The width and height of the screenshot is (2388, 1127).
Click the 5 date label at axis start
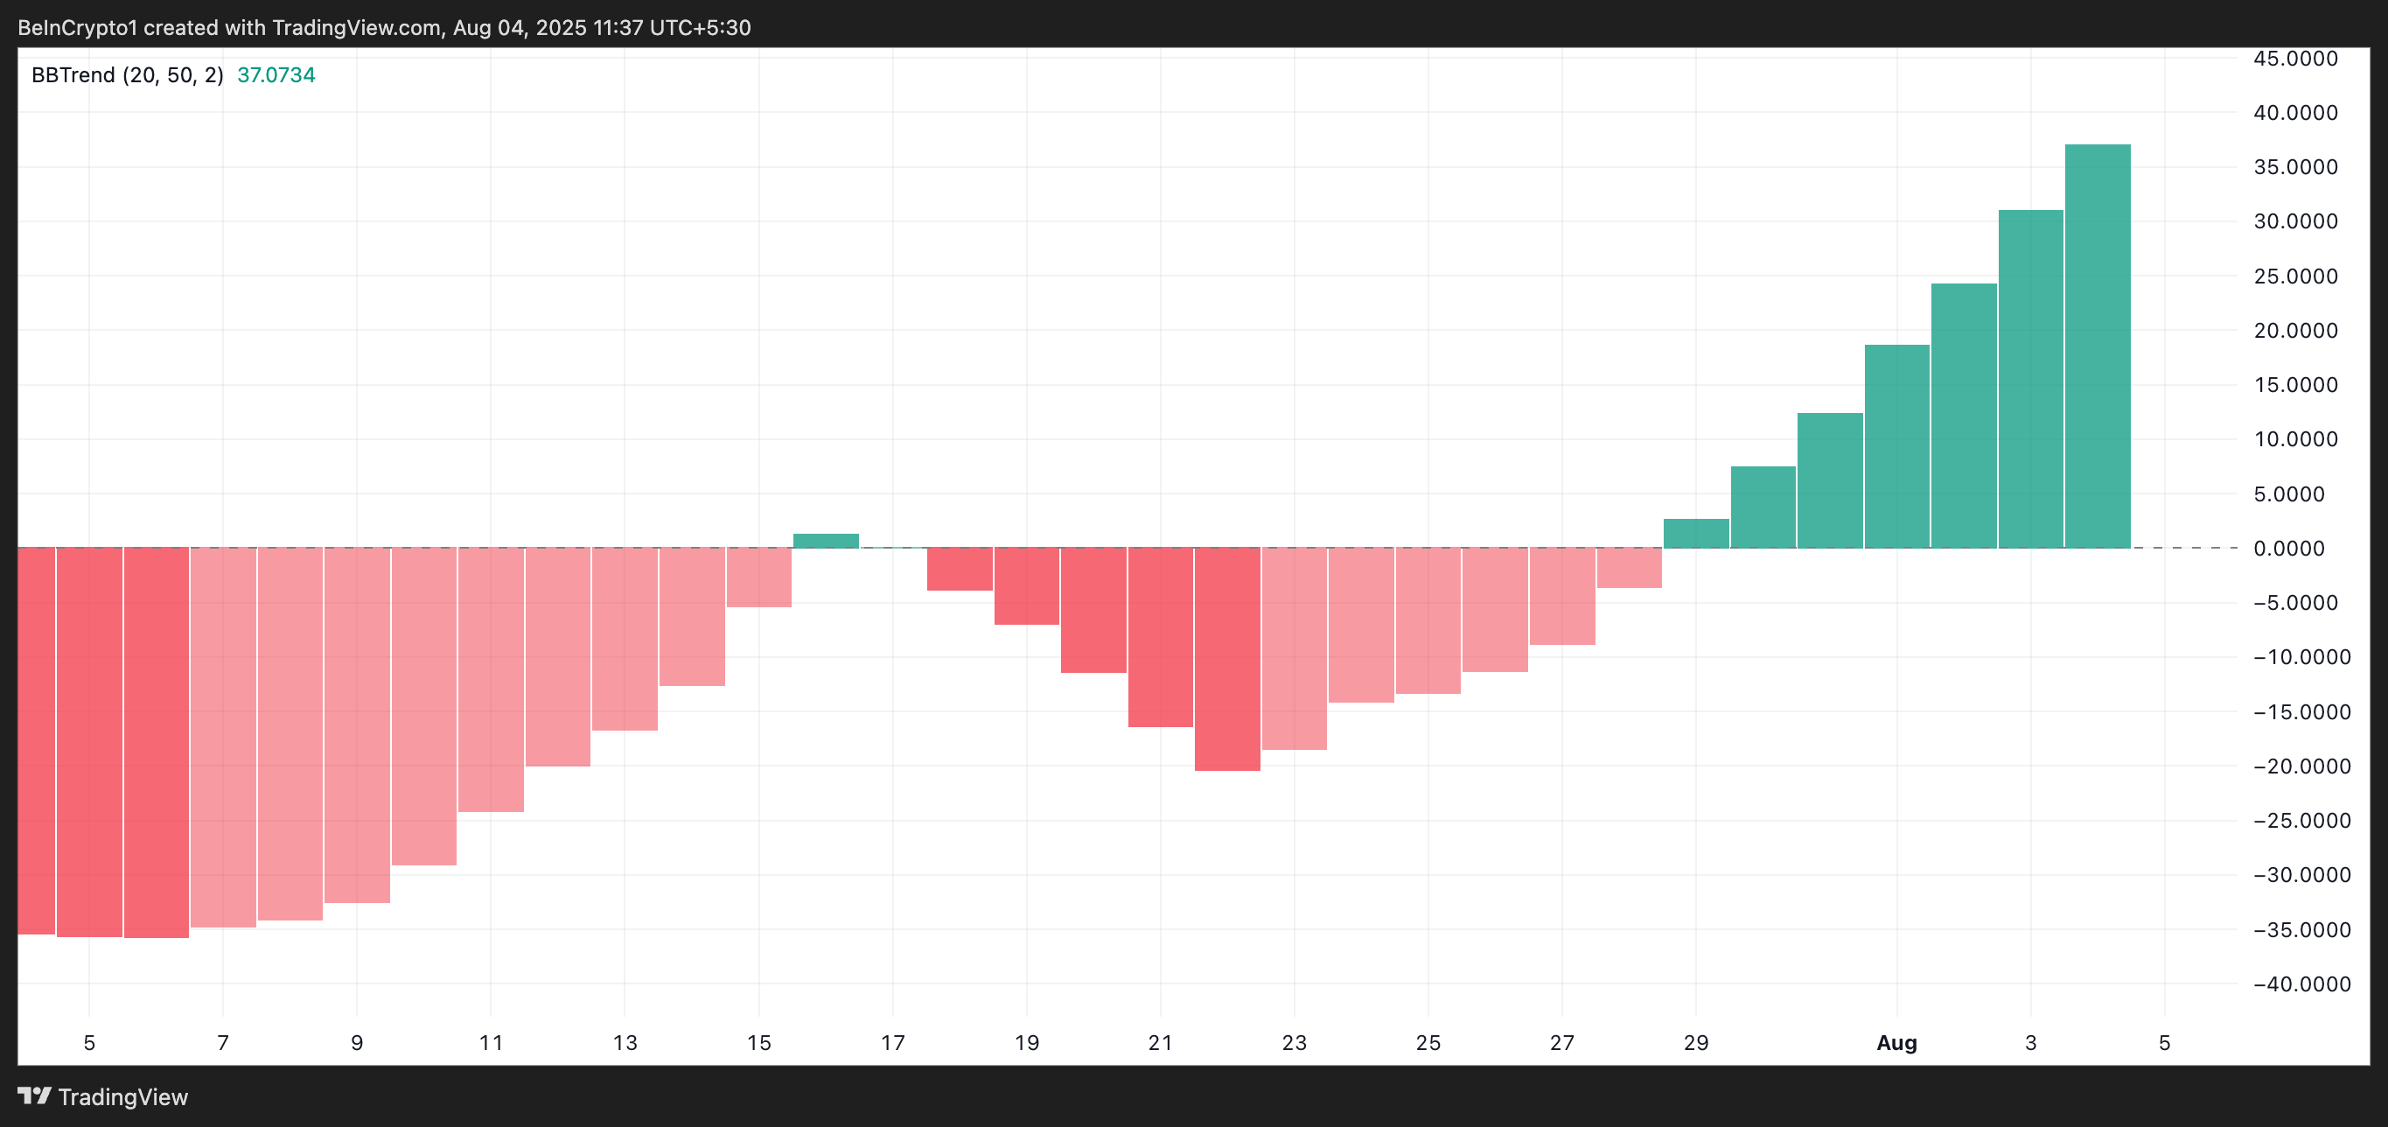point(89,1043)
